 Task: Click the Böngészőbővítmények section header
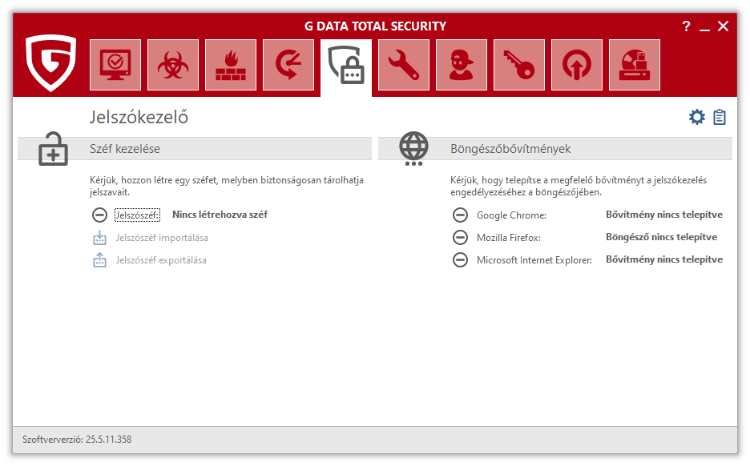555,149
